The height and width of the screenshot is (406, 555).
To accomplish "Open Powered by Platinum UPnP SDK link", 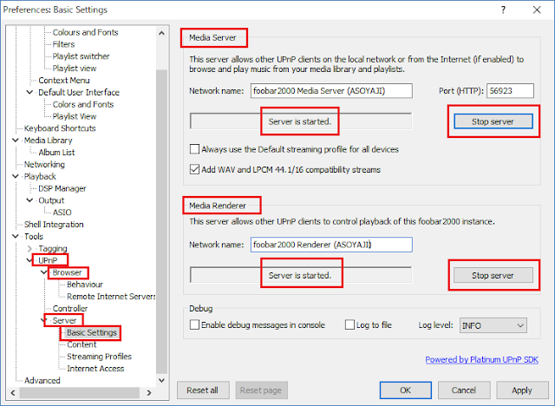I will [x=482, y=360].
